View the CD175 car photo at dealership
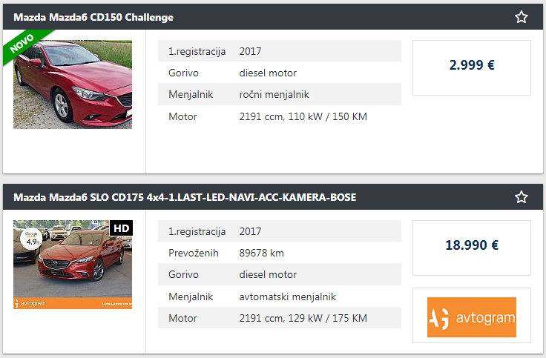The height and width of the screenshot is (358, 546). 73,265
